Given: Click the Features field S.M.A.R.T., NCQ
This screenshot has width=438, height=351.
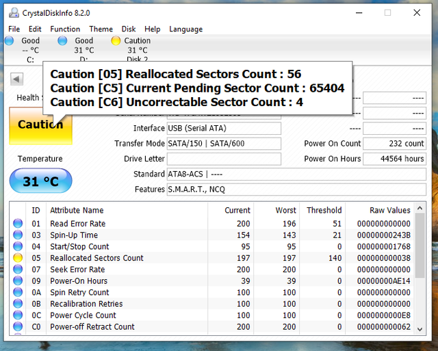Looking at the screenshot, I should (296, 190).
